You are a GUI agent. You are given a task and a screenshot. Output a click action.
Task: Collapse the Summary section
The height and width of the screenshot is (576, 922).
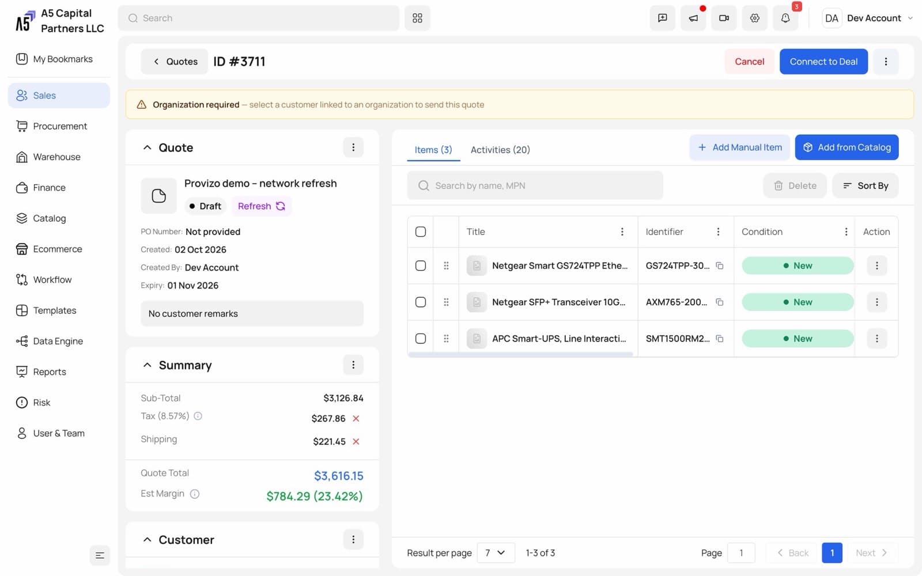[147, 365]
